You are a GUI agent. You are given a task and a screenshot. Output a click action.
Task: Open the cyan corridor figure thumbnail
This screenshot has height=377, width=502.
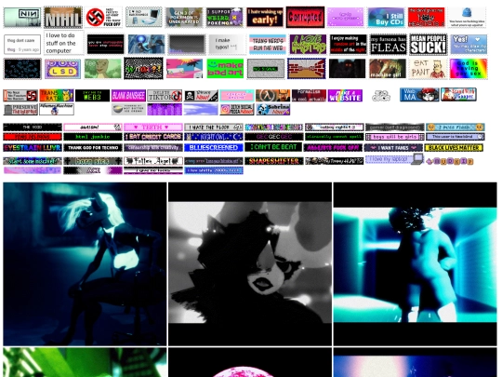(415, 264)
